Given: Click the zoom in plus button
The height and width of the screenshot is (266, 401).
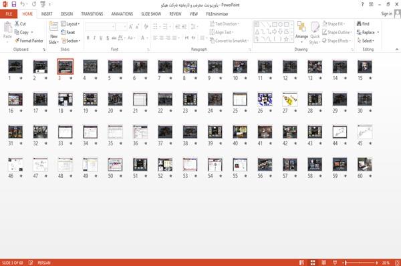Looking at the screenshot, I should pyautogui.click(x=376, y=263).
